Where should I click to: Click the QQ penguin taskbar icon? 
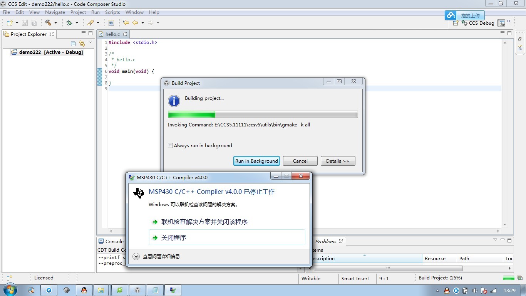click(x=84, y=290)
